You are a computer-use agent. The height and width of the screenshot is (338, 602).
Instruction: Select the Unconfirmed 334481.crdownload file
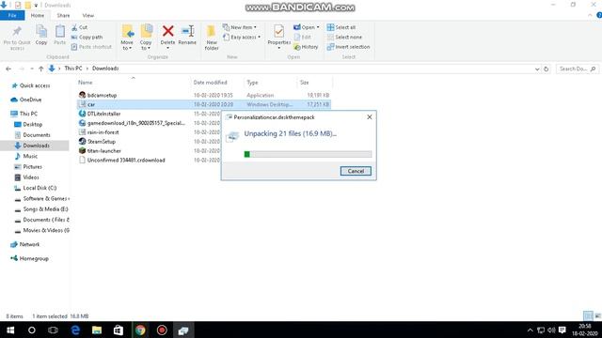[126, 161]
